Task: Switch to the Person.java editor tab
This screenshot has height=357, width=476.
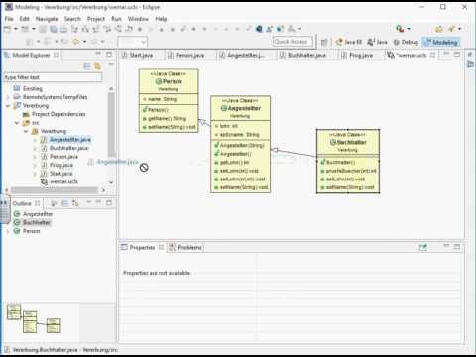Action: click(186, 55)
